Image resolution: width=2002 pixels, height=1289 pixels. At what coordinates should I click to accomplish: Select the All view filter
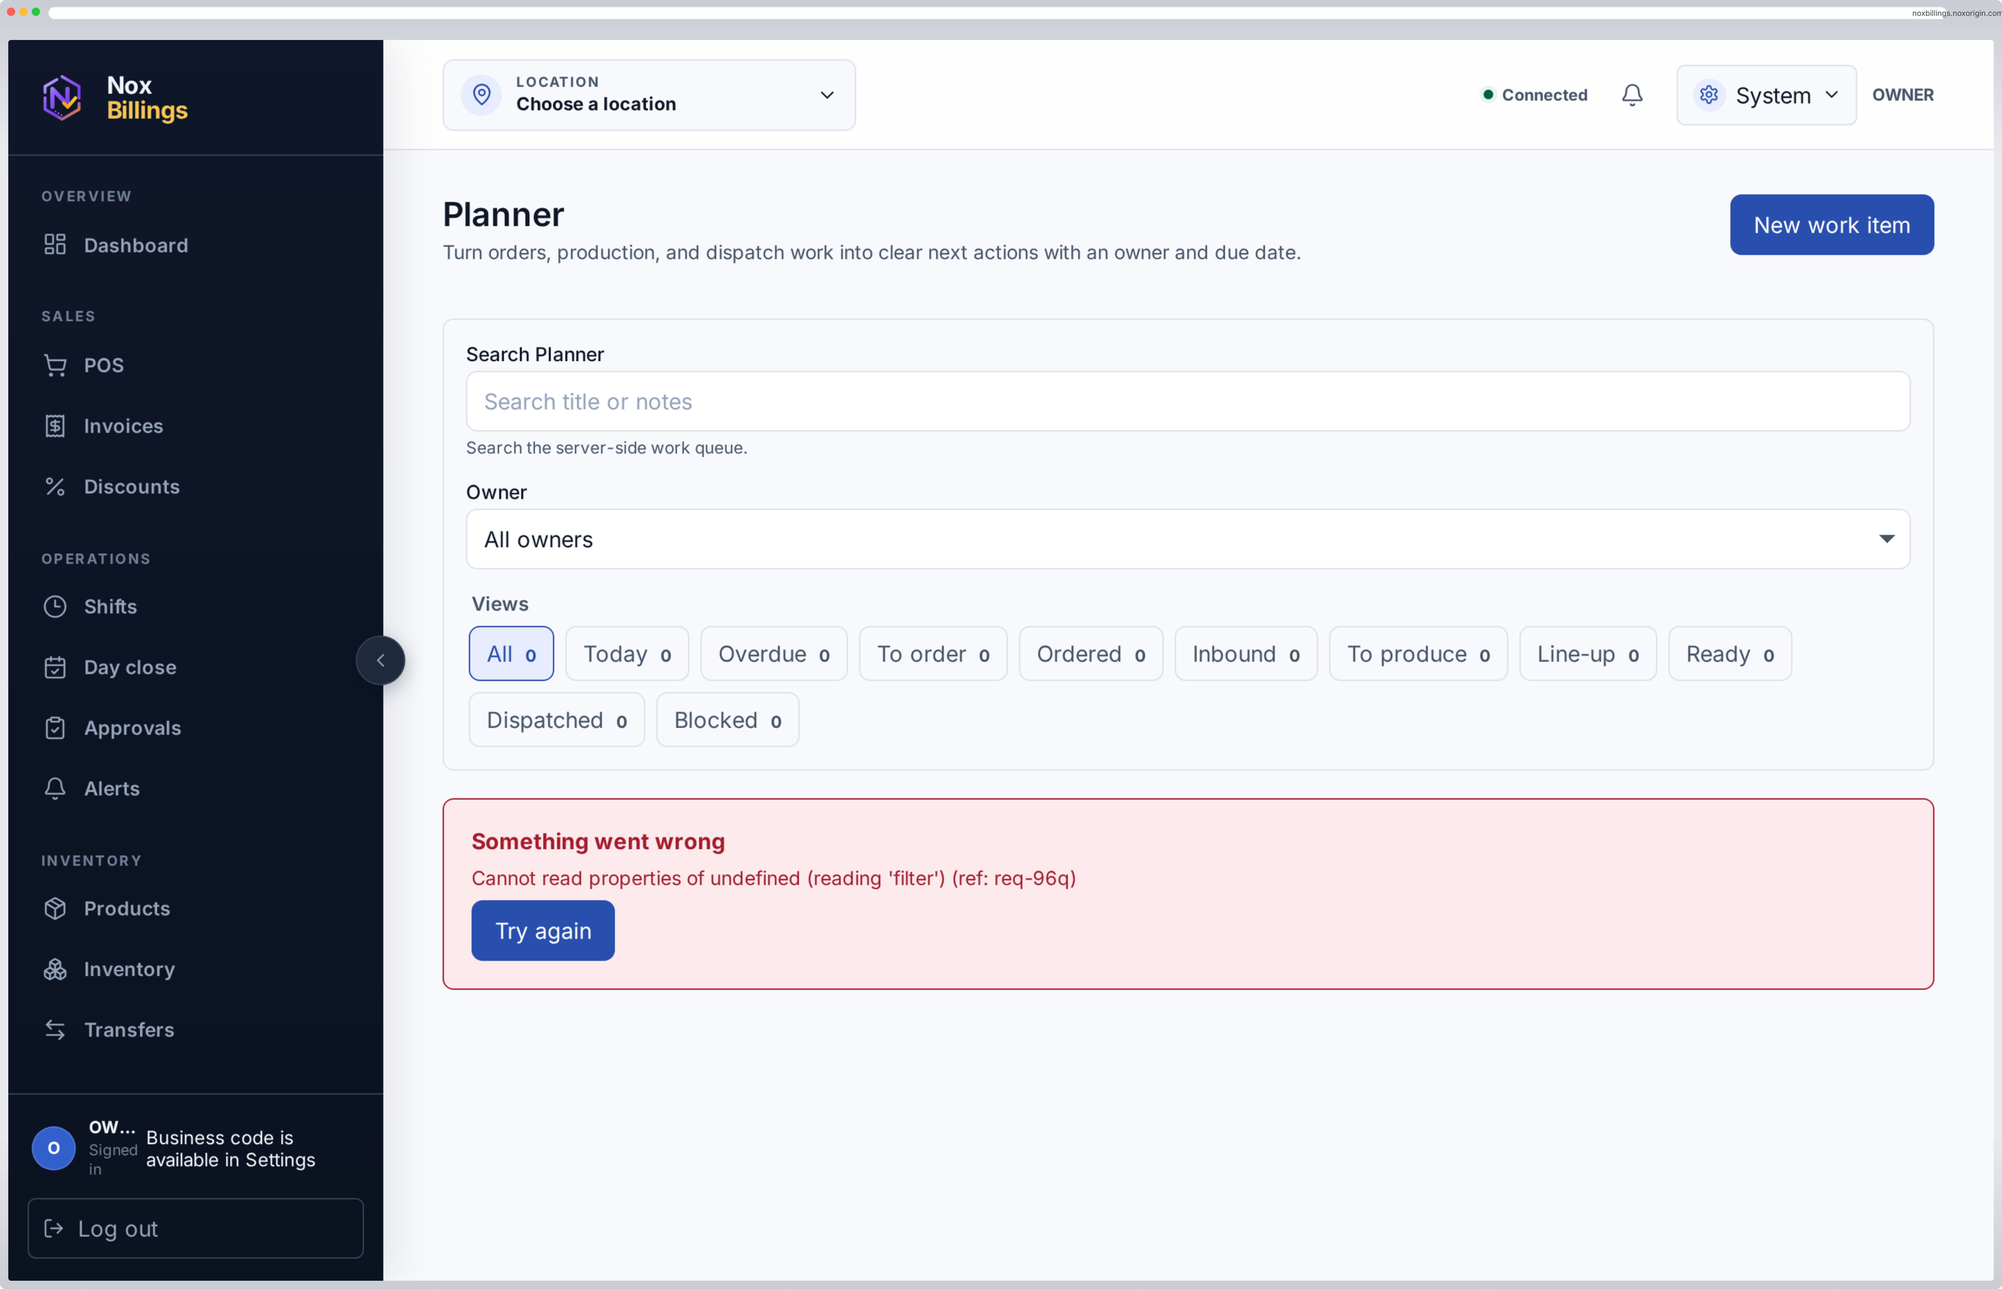(x=512, y=654)
